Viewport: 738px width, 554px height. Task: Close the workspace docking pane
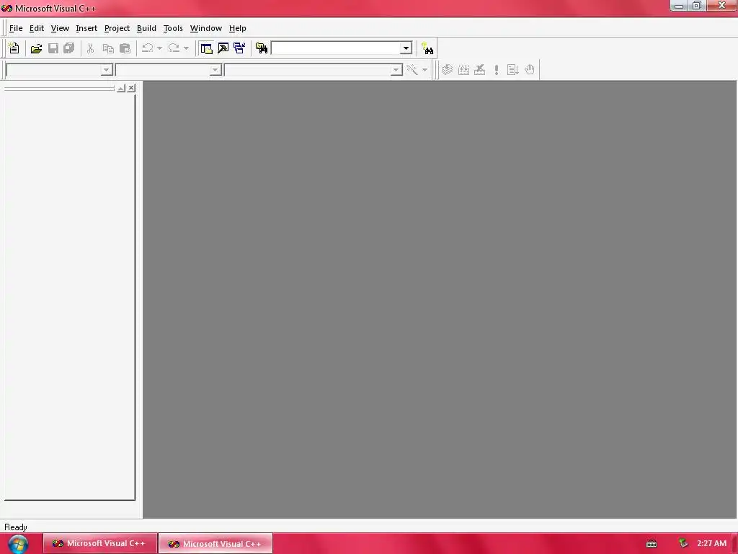pyautogui.click(x=131, y=88)
